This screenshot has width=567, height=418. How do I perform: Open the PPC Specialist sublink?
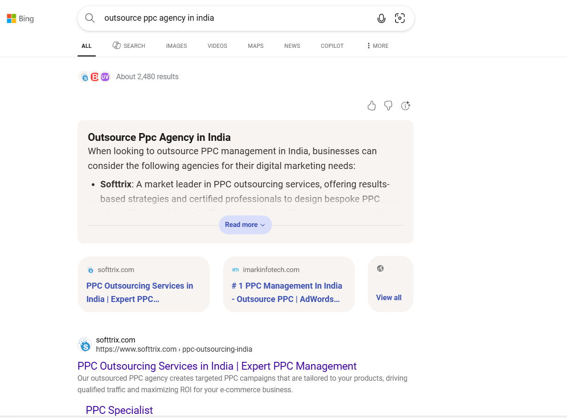tap(119, 410)
